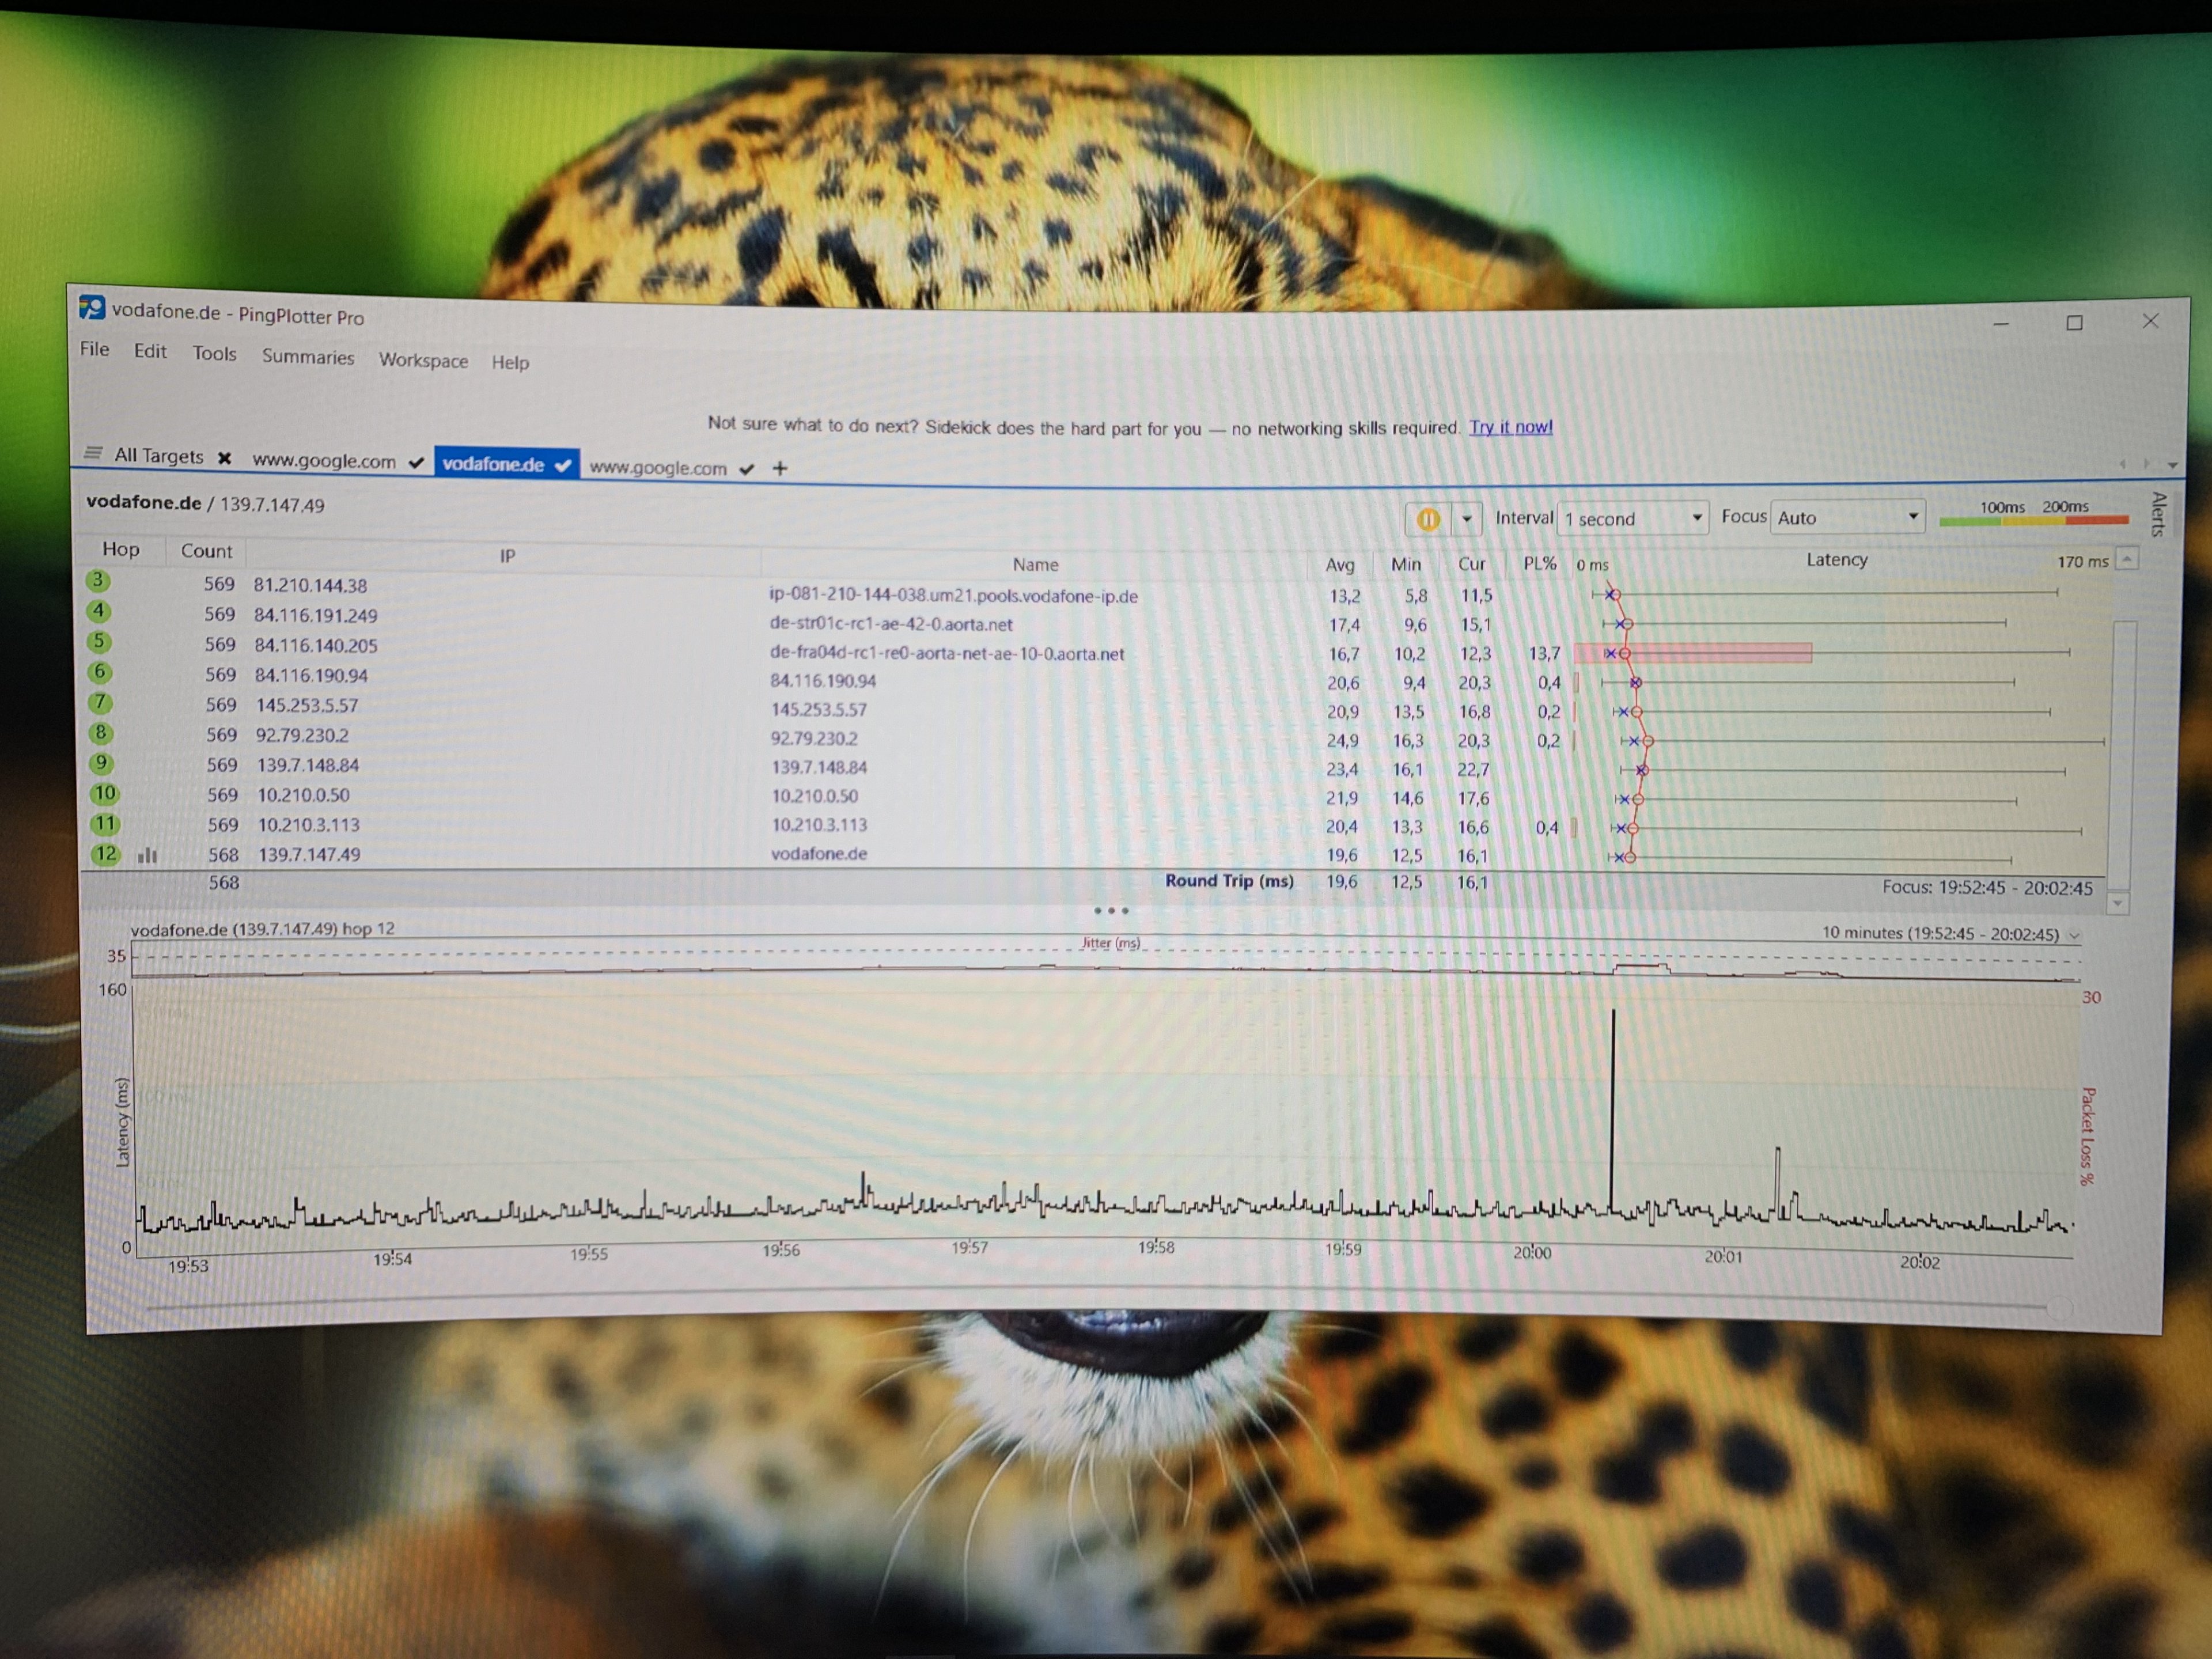This screenshot has height=1659, width=2212.
Task: Select IP cell 81.210.144.38
Action: pos(310,585)
